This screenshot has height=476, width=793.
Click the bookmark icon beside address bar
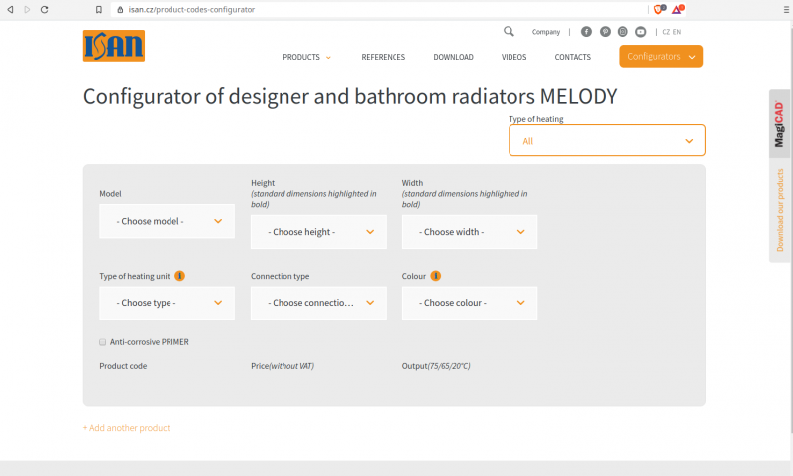click(99, 10)
